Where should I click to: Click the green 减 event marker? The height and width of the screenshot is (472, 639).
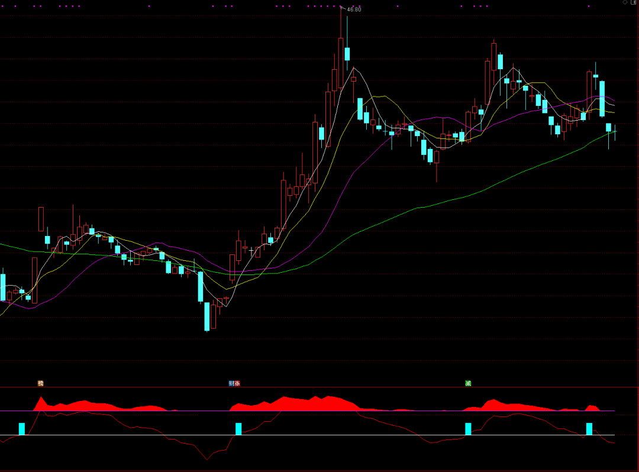pyautogui.click(x=468, y=383)
